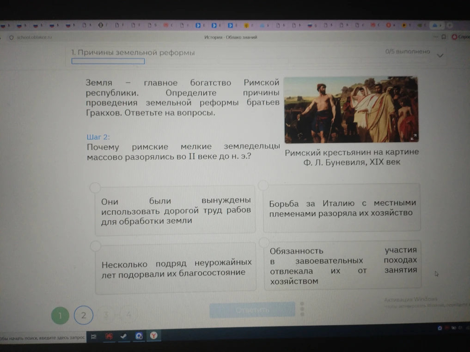Image resolution: width=470 pixels, height=352 pixels.
Task: Collapse the task section chevron
Action: (x=439, y=56)
